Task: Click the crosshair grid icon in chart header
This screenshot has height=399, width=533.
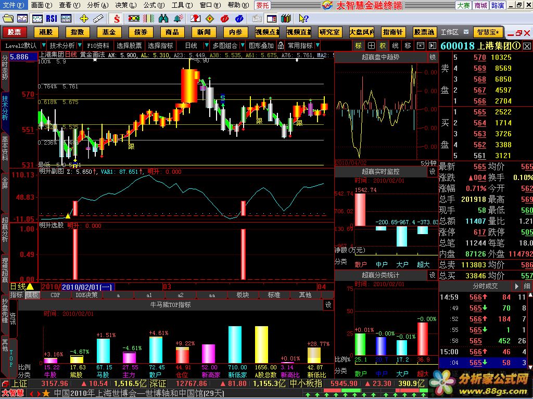Action: point(371,45)
